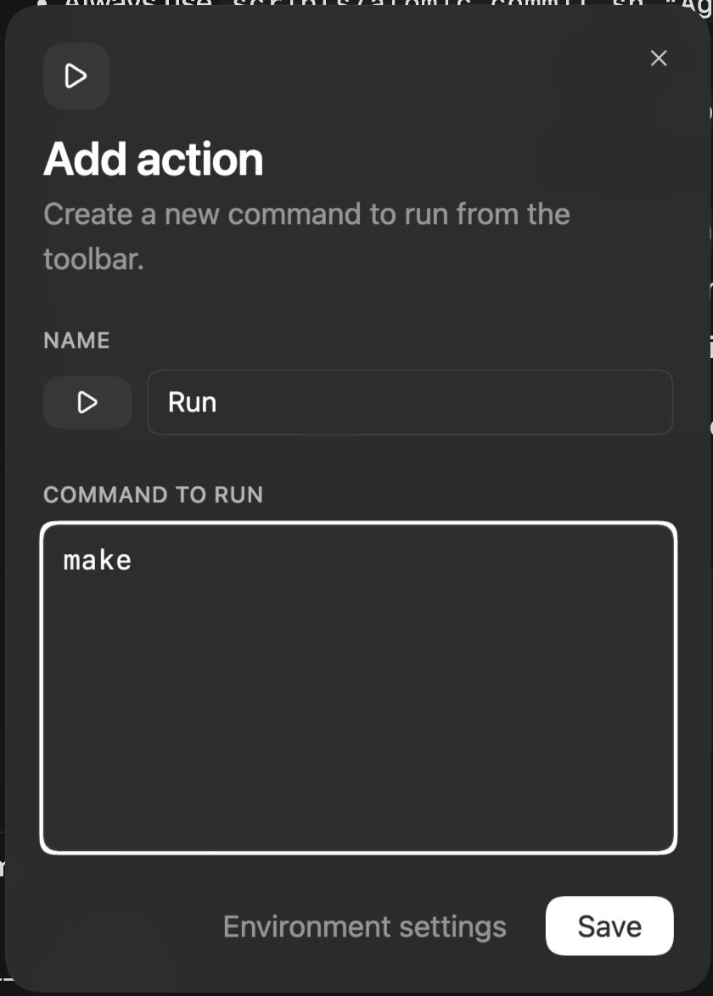Open the icon picker beside the name field
This screenshot has width=713, height=996.
tap(87, 402)
